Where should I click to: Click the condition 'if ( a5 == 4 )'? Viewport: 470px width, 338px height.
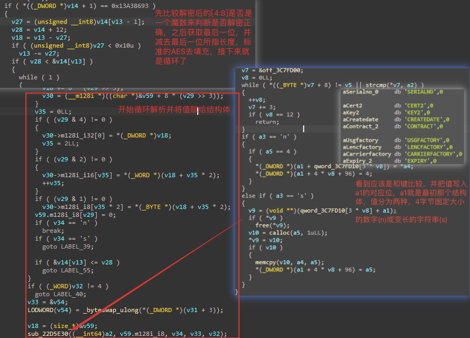[272, 151]
